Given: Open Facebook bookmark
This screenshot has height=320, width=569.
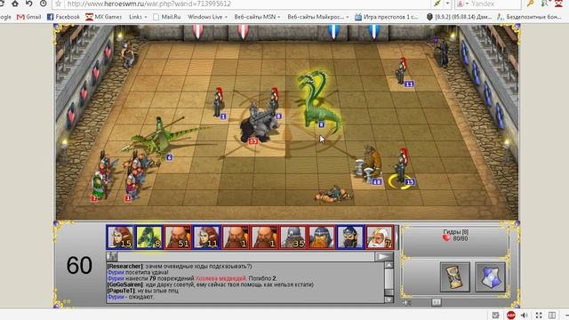Looking at the screenshot, I should tap(63, 17).
